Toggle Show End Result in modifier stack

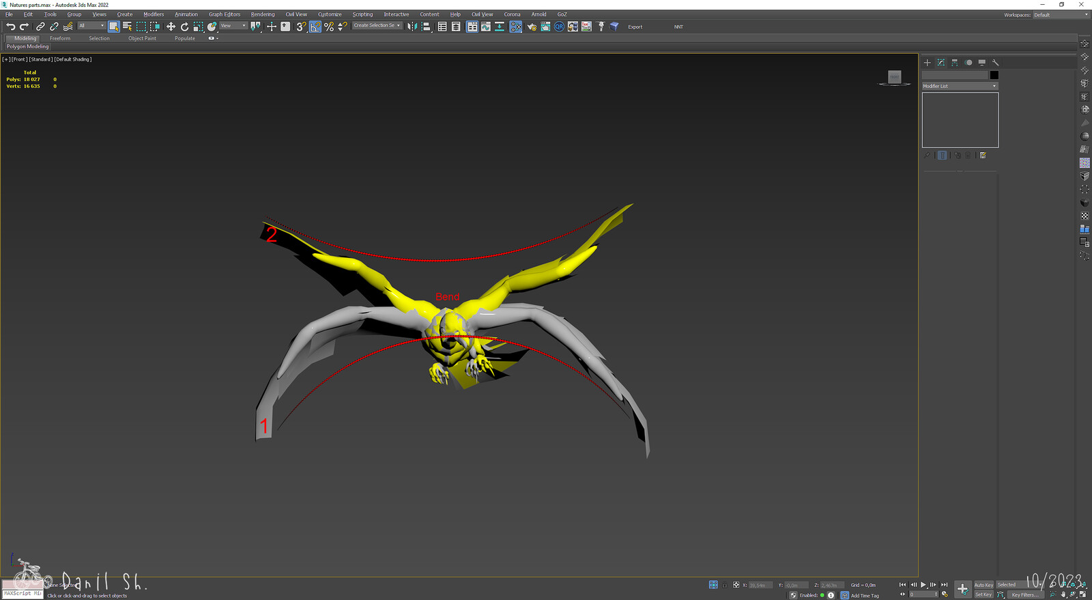(943, 156)
